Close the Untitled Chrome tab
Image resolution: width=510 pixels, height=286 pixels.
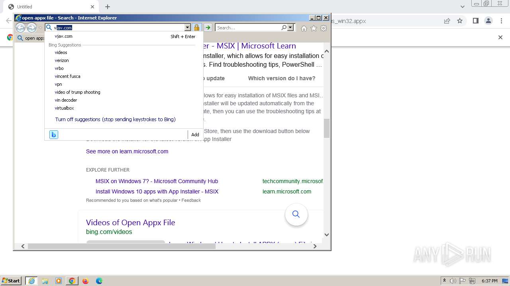click(x=92, y=7)
